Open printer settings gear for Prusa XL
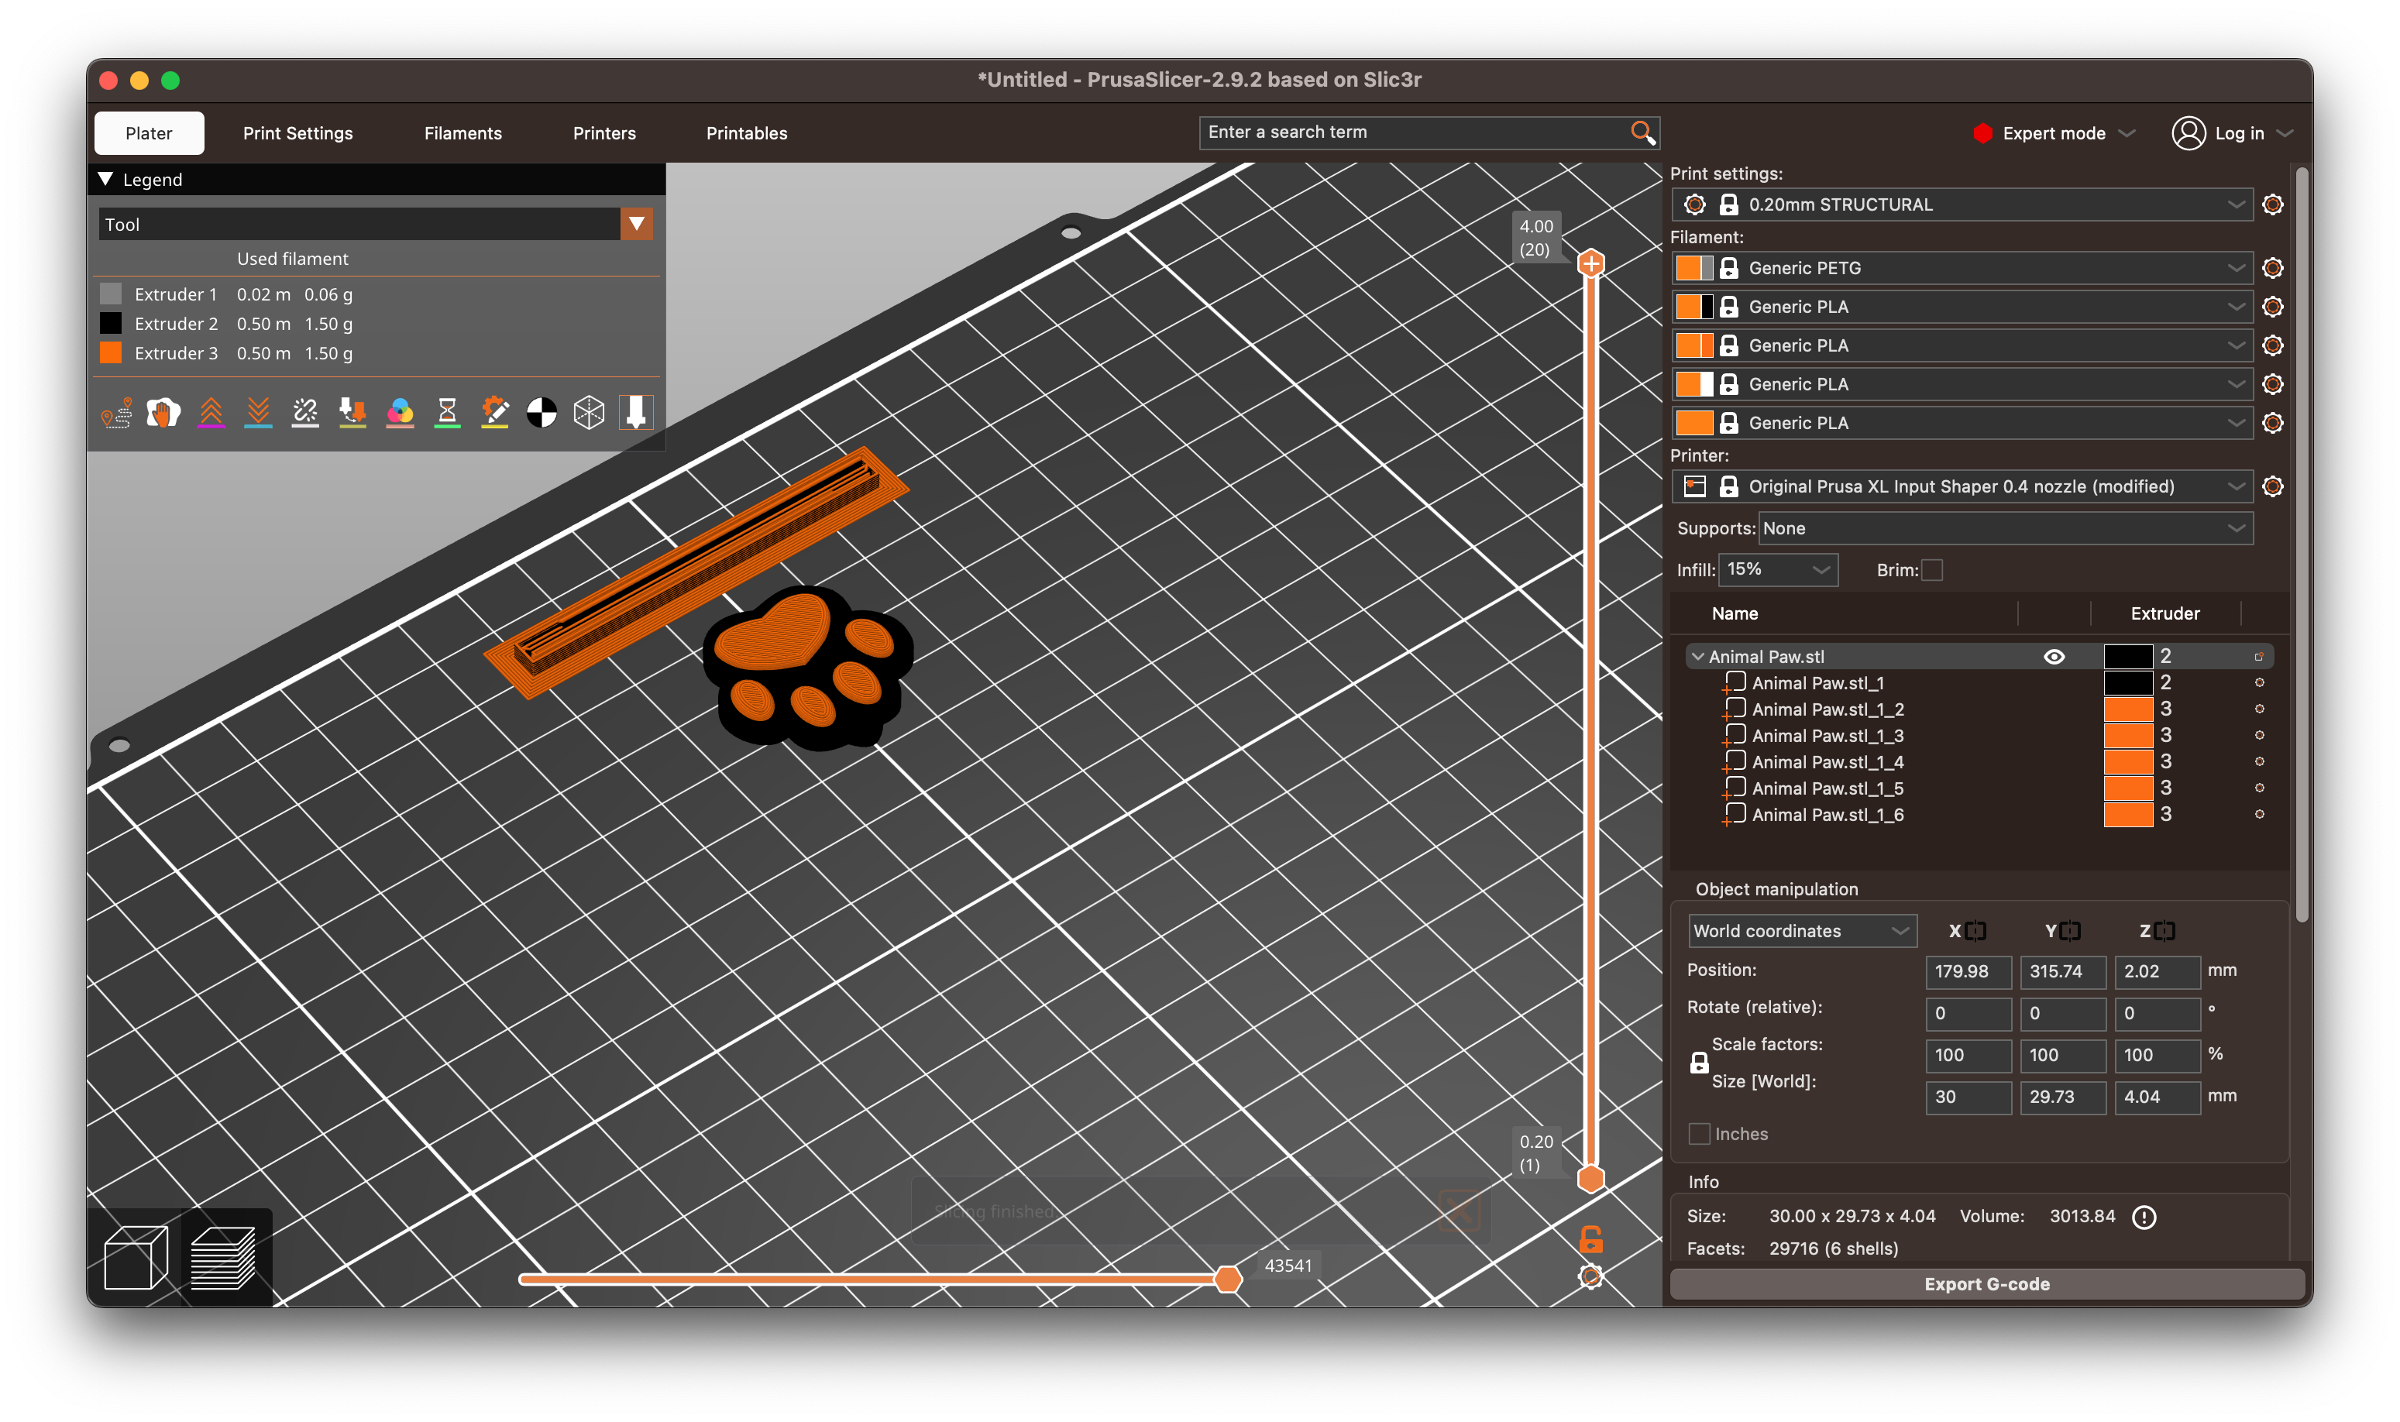This screenshot has width=2400, height=1422. tap(2271, 486)
